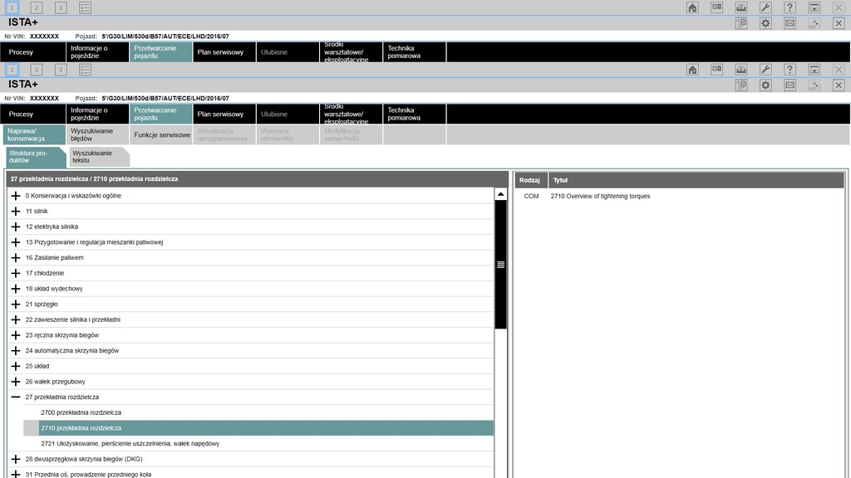Open the 'Wyszukiwanie błędów' tab
851x478 pixels.
tap(96, 134)
